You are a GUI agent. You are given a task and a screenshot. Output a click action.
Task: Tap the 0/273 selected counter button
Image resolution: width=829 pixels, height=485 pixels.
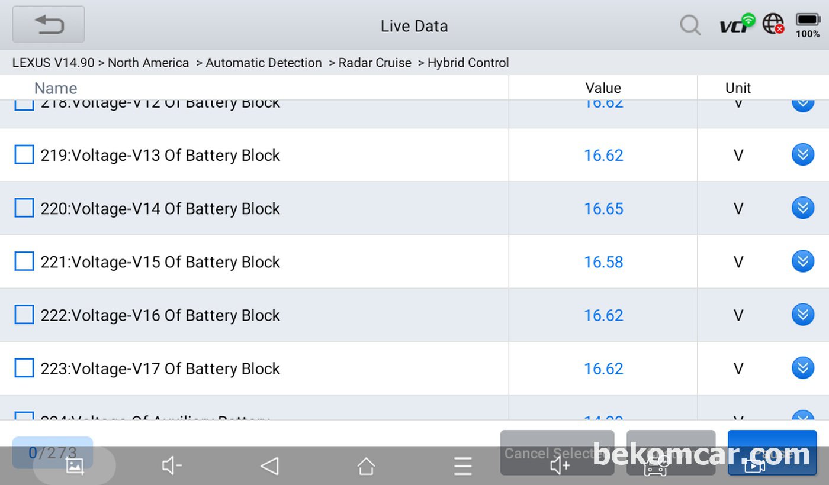tap(53, 453)
